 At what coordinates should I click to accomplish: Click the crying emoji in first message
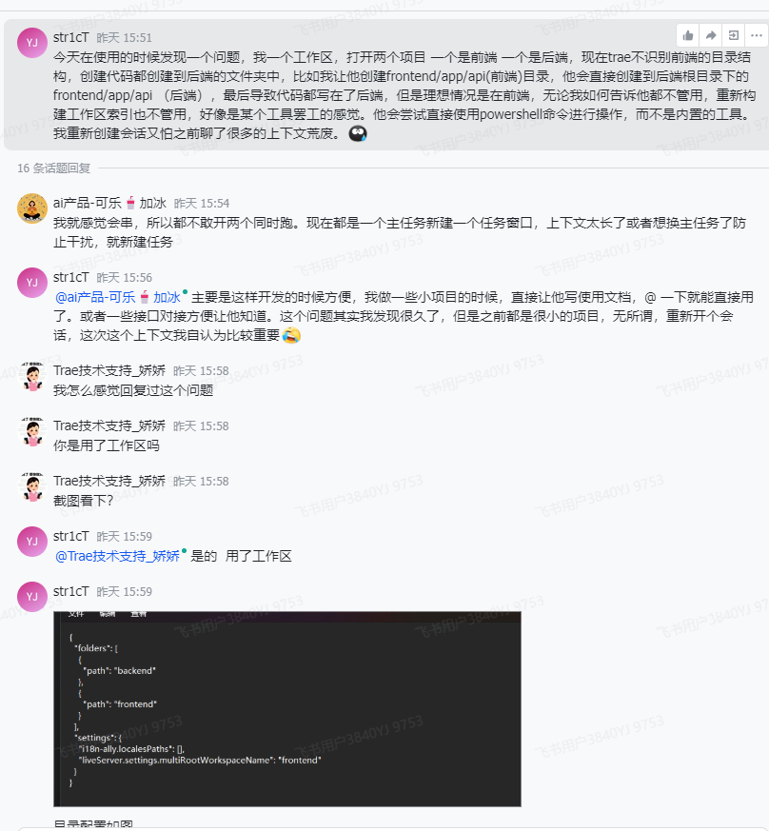(358, 133)
